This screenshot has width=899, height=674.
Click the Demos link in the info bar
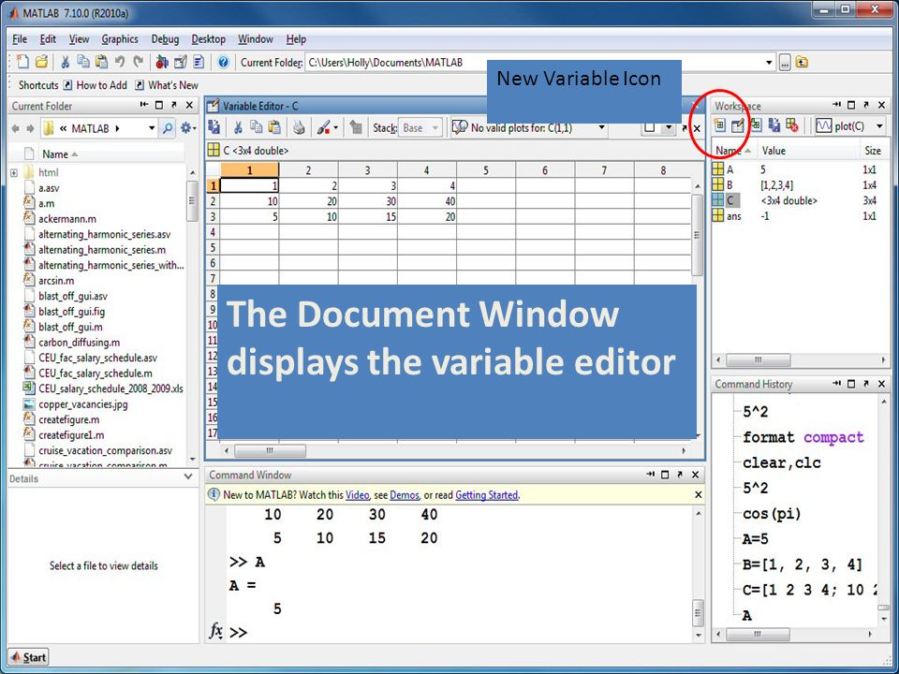[405, 494]
